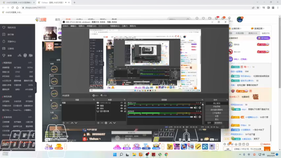The height and width of the screenshot is (158, 281).
Task: Pop out the OBS Audio Mixer dock
Action: tap(202, 100)
